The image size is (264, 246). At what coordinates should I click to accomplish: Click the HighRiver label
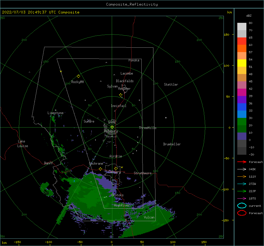click(x=122, y=205)
